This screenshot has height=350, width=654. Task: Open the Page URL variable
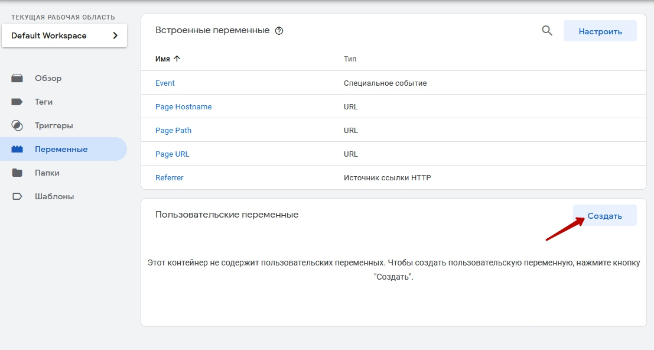tap(172, 154)
